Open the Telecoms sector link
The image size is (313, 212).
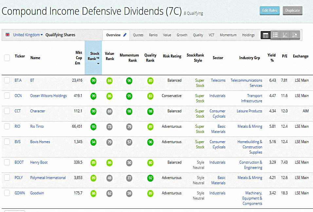(x=218, y=80)
